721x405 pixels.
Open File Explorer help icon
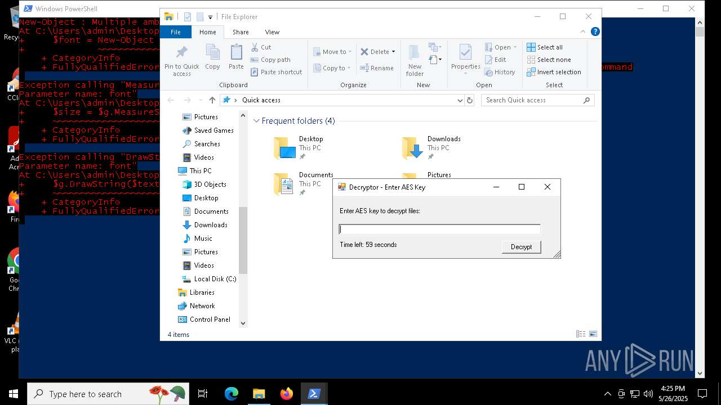click(595, 32)
